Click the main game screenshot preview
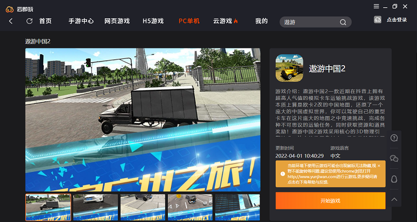Image resolution: width=417 pixels, height=222 pixels. pos(143,120)
